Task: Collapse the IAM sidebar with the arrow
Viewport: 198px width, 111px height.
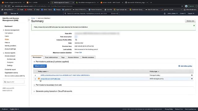Action: (29, 20)
